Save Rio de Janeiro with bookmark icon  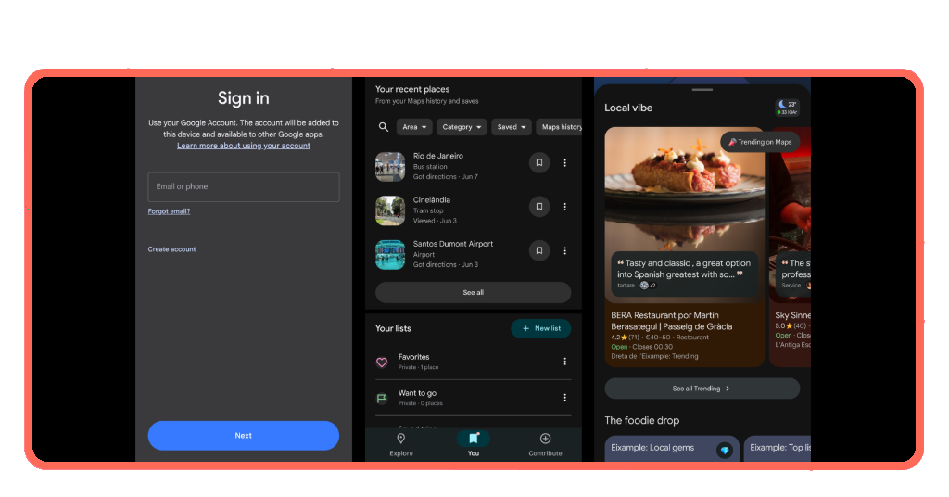coord(539,163)
